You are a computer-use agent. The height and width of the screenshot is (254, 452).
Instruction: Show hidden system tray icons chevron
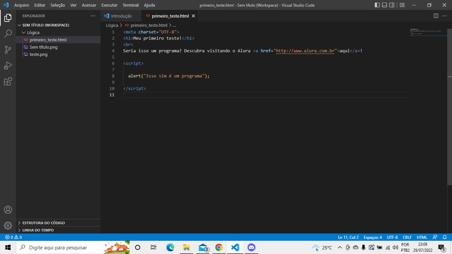[x=339, y=247]
